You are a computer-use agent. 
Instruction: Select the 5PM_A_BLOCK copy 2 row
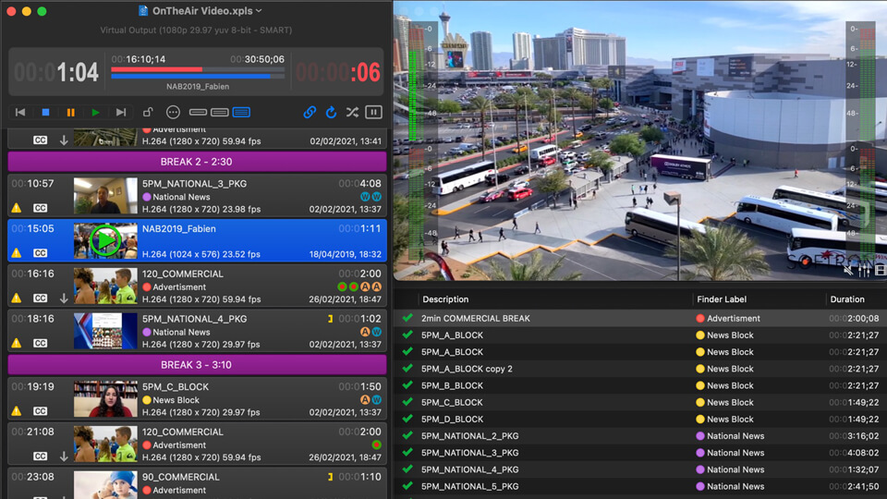pyautogui.click(x=640, y=369)
